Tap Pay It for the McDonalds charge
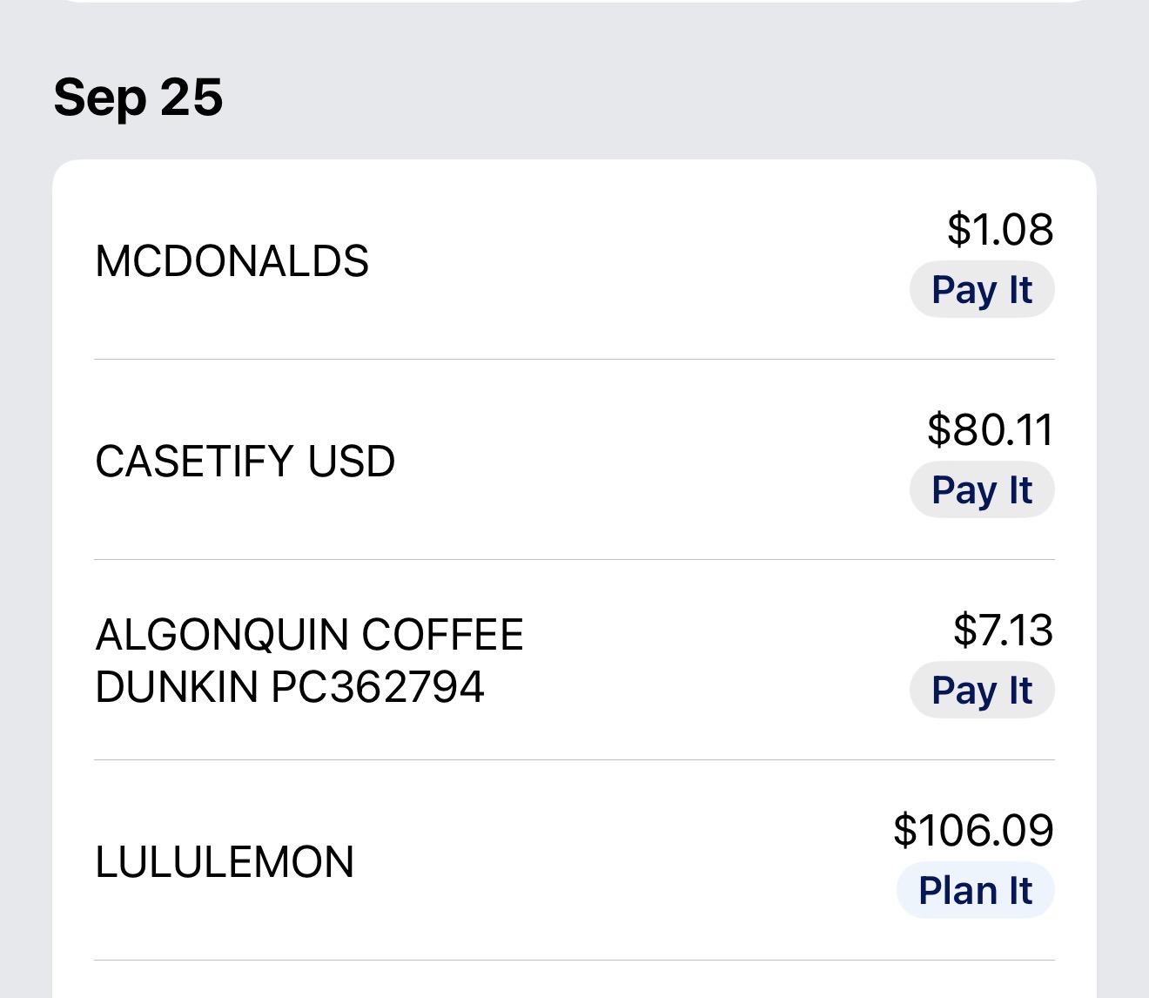This screenshot has width=1149, height=998. [982, 290]
